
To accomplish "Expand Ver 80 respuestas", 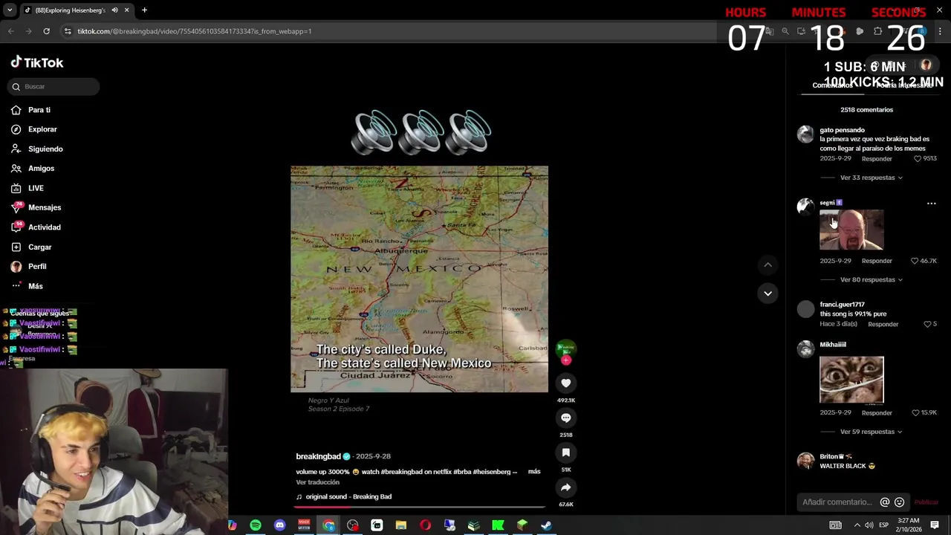I will (871, 279).
